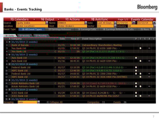Image resolution: width=159 pixels, height=119 pixels.
Task: Open press release icon for Kotak Mahindra 17:00 call
Action: click(136, 86)
